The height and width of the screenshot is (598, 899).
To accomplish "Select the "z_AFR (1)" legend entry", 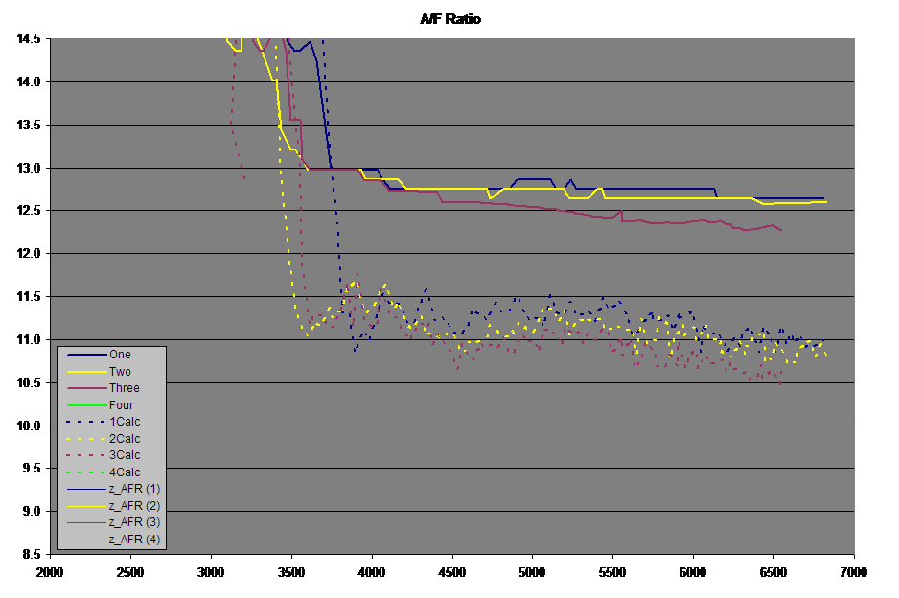I will (x=133, y=489).
